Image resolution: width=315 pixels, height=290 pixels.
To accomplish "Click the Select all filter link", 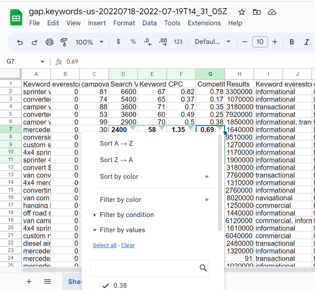I will (x=104, y=245).
